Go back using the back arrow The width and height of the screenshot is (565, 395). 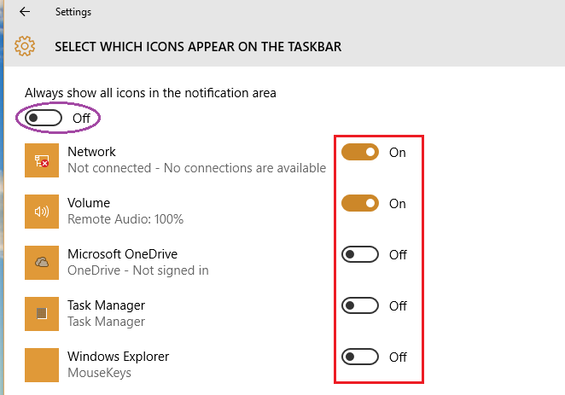coord(25,12)
